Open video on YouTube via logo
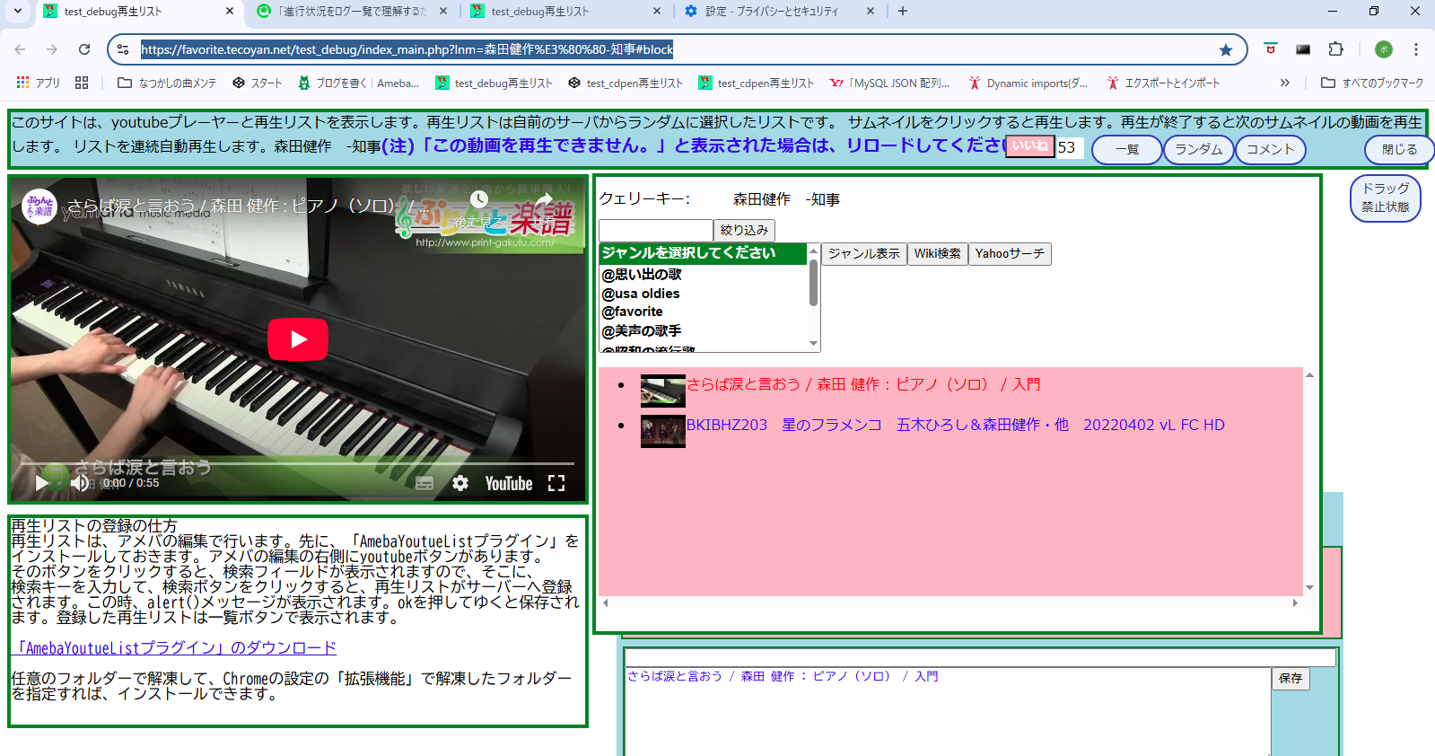1435x756 pixels. pyautogui.click(x=509, y=483)
